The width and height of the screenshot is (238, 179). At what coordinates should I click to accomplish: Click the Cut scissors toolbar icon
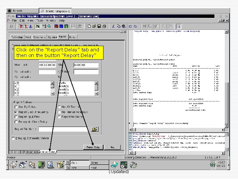[113, 26]
